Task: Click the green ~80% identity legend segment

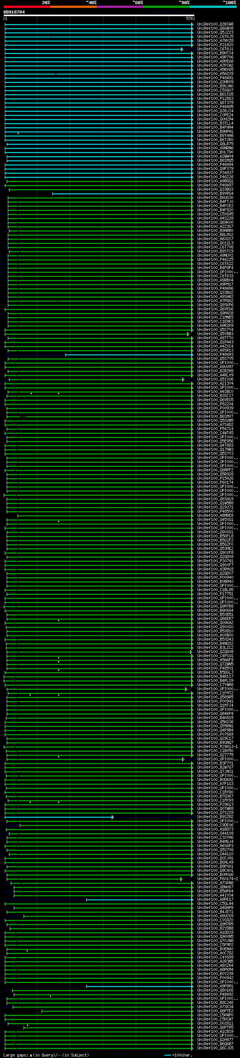Action: [x=166, y=7]
